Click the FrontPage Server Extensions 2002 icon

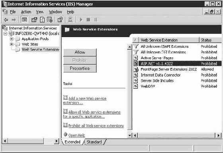coord(136,69)
